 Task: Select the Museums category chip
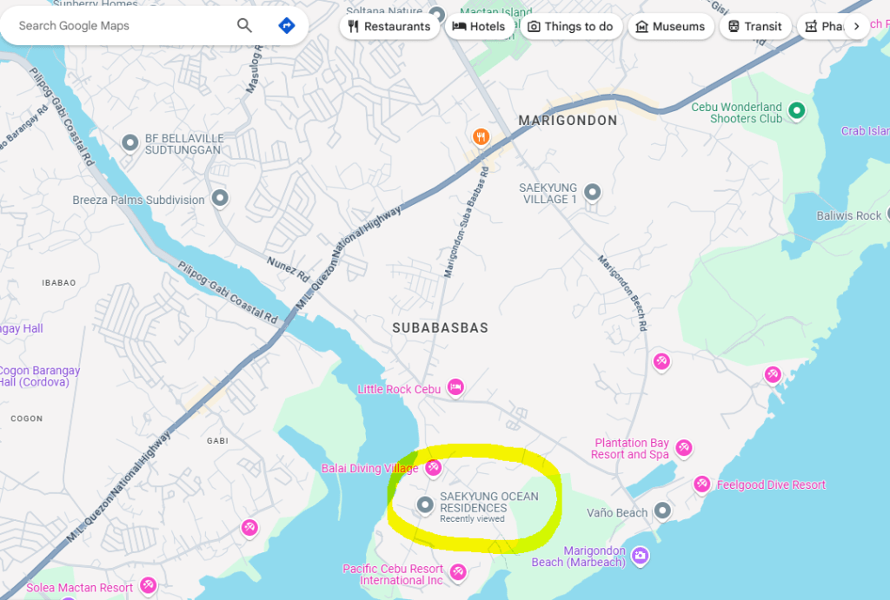(671, 26)
